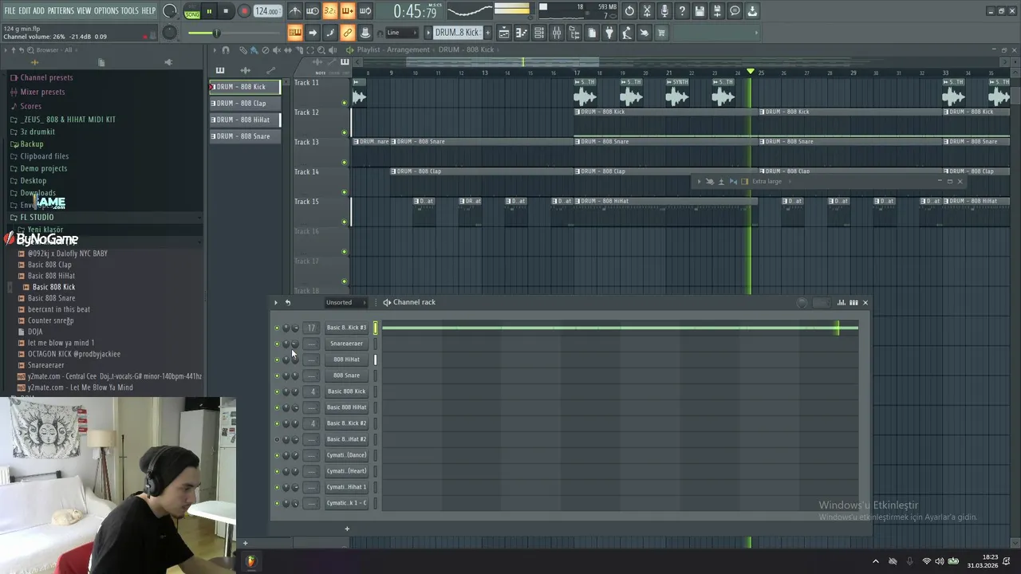The width and height of the screenshot is (1021, 574).
Task: Select Basic 808 Snare sample in browser
Action: [51, 298]
